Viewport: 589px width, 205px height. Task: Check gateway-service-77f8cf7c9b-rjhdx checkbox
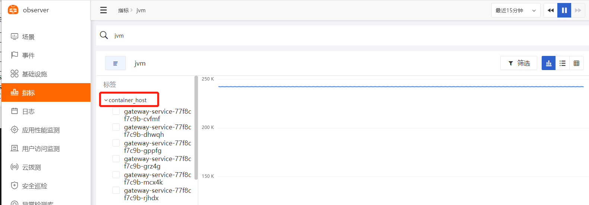click(116, 190)
